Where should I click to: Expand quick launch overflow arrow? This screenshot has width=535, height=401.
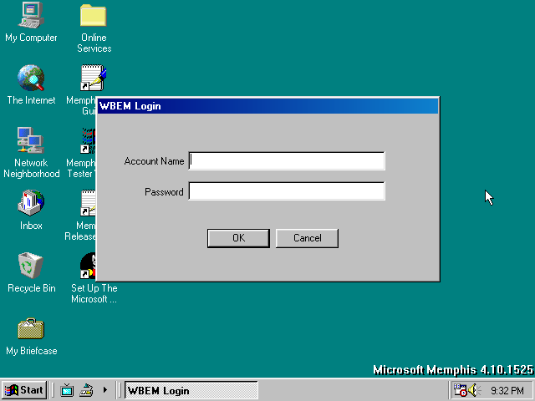tap(105, 390)
